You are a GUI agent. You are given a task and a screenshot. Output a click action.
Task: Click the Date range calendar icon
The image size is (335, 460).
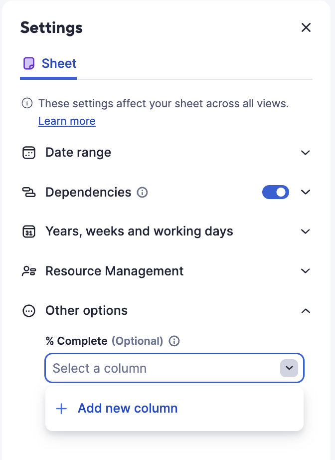pyautogui.click(x=30, y=152)
